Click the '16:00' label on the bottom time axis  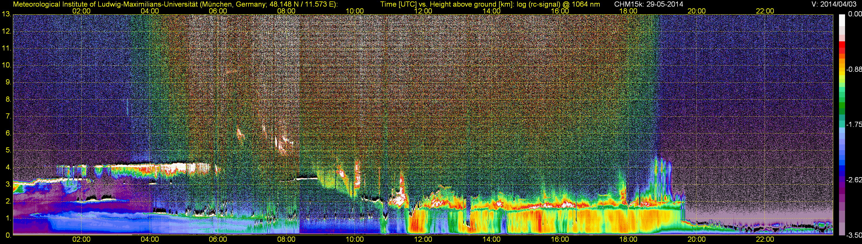click(560, 239)
